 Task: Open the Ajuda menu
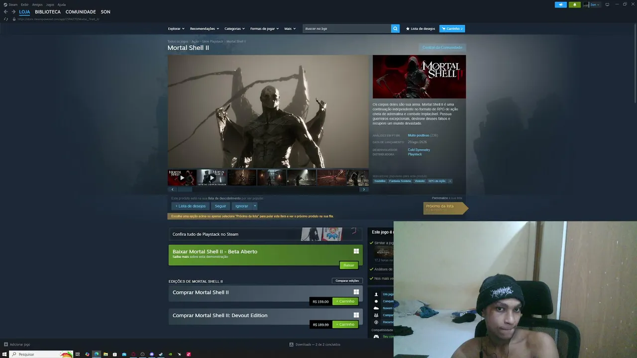62,4
